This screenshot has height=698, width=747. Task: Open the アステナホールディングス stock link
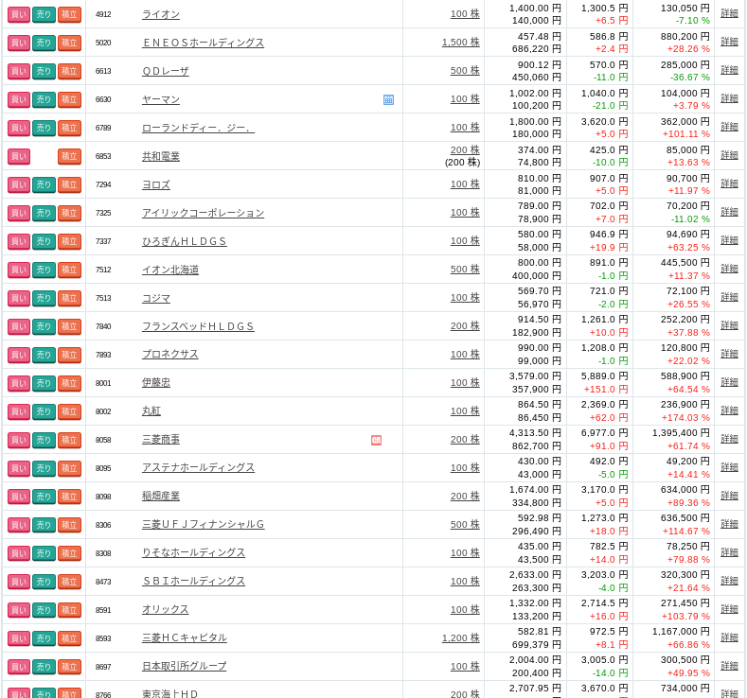(x=198, y=468)
